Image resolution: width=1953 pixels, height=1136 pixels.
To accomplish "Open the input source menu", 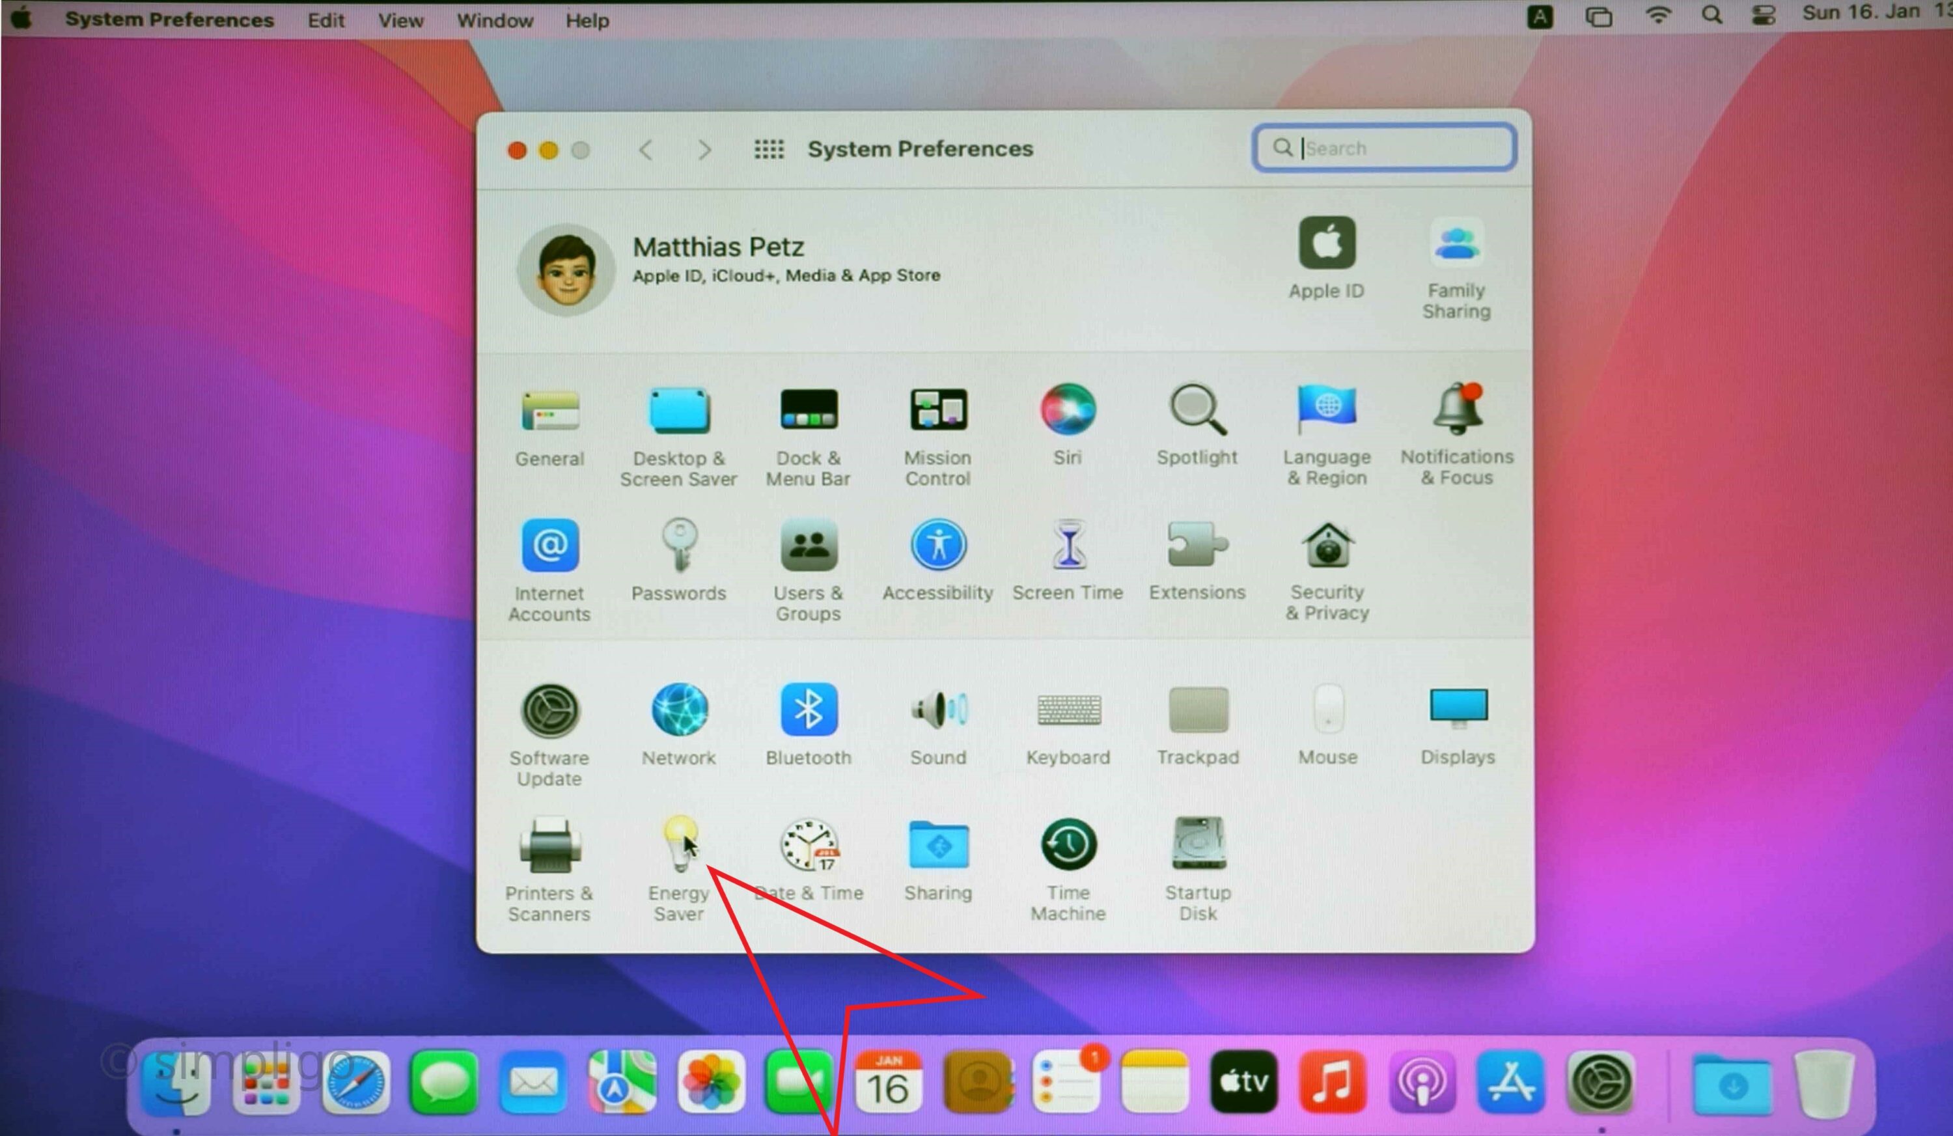I will tap(1539, 16).
